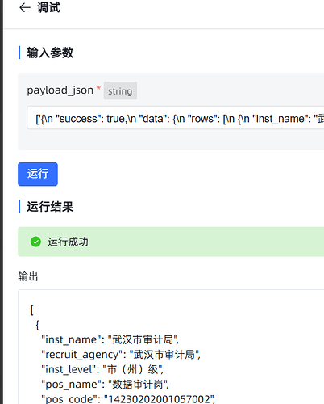Image resolution: width=324 pixels, height=404 pixels.
Task: Click the blue bar beside 运行结果
Action: (x=19, y=207)
